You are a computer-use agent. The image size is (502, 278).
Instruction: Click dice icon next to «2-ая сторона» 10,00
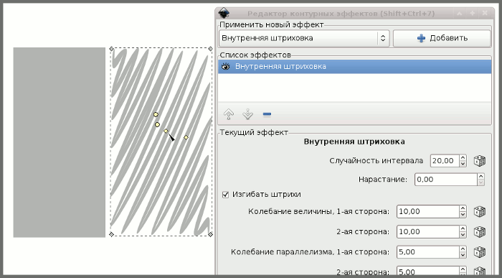[x=480, y=231]
